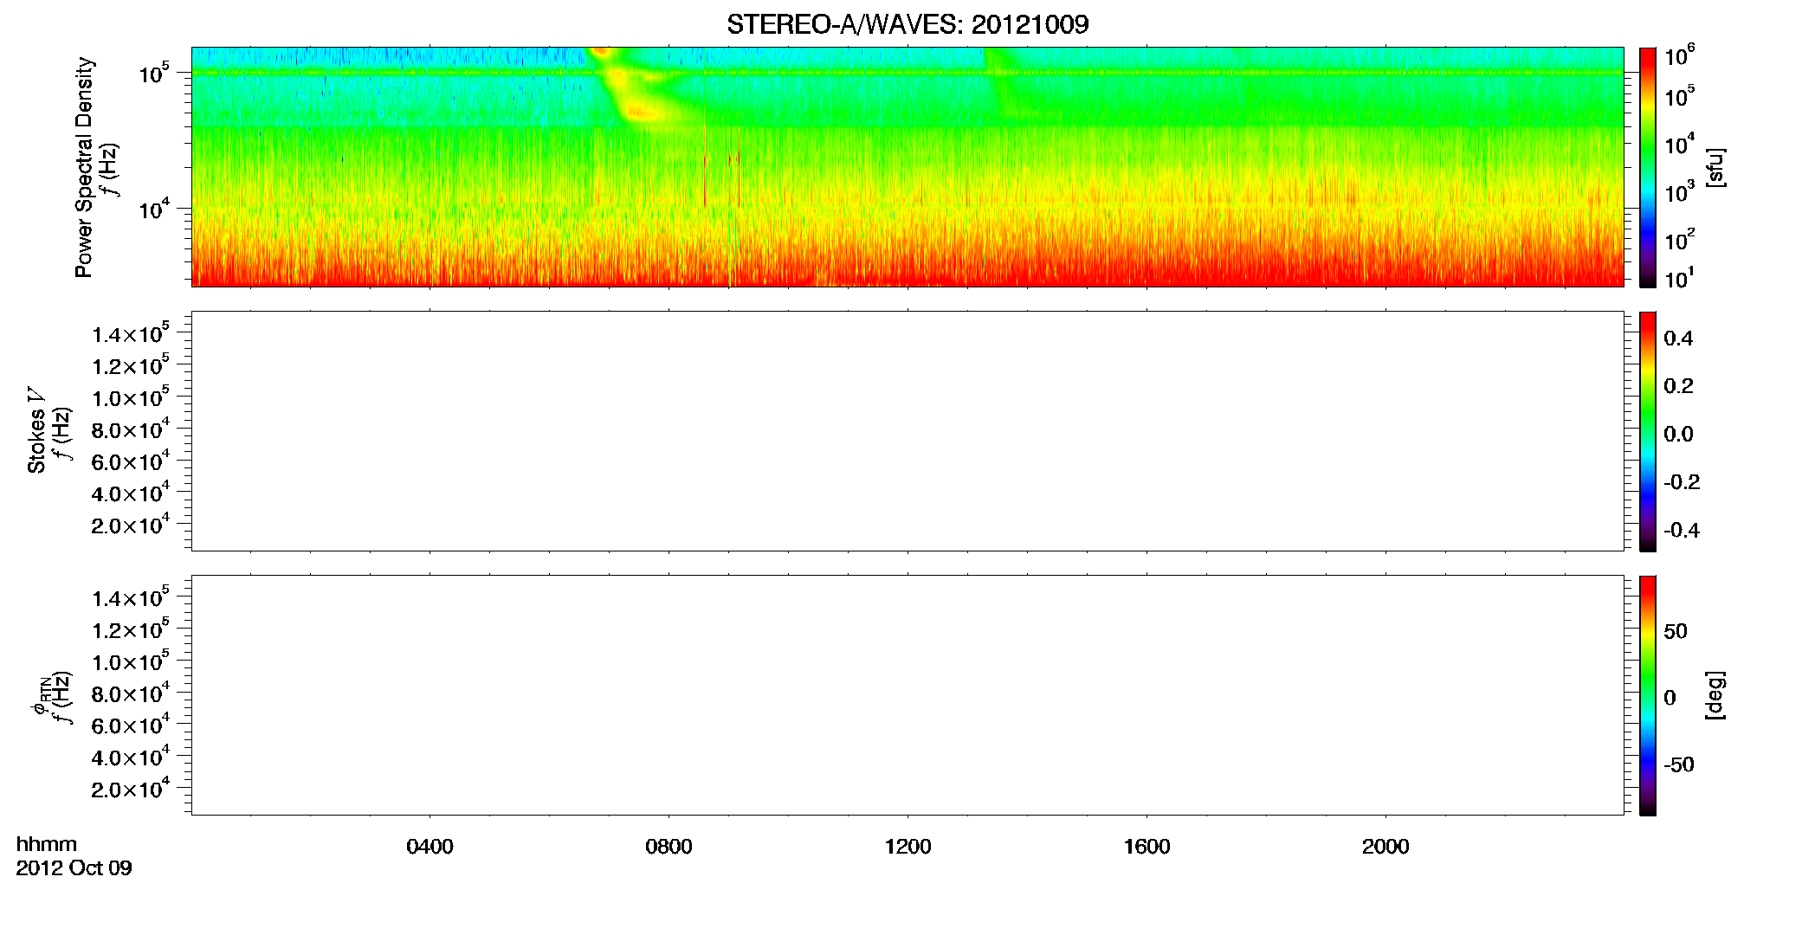This screenshot has width=1815, height=935.
Task: Click the Power Spectral Density colorbar
Action: coord(1648,167)
